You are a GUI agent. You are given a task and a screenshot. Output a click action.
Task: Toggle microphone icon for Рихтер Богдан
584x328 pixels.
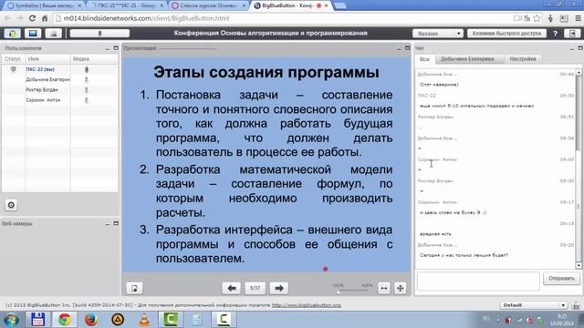(x=87, y=90)
